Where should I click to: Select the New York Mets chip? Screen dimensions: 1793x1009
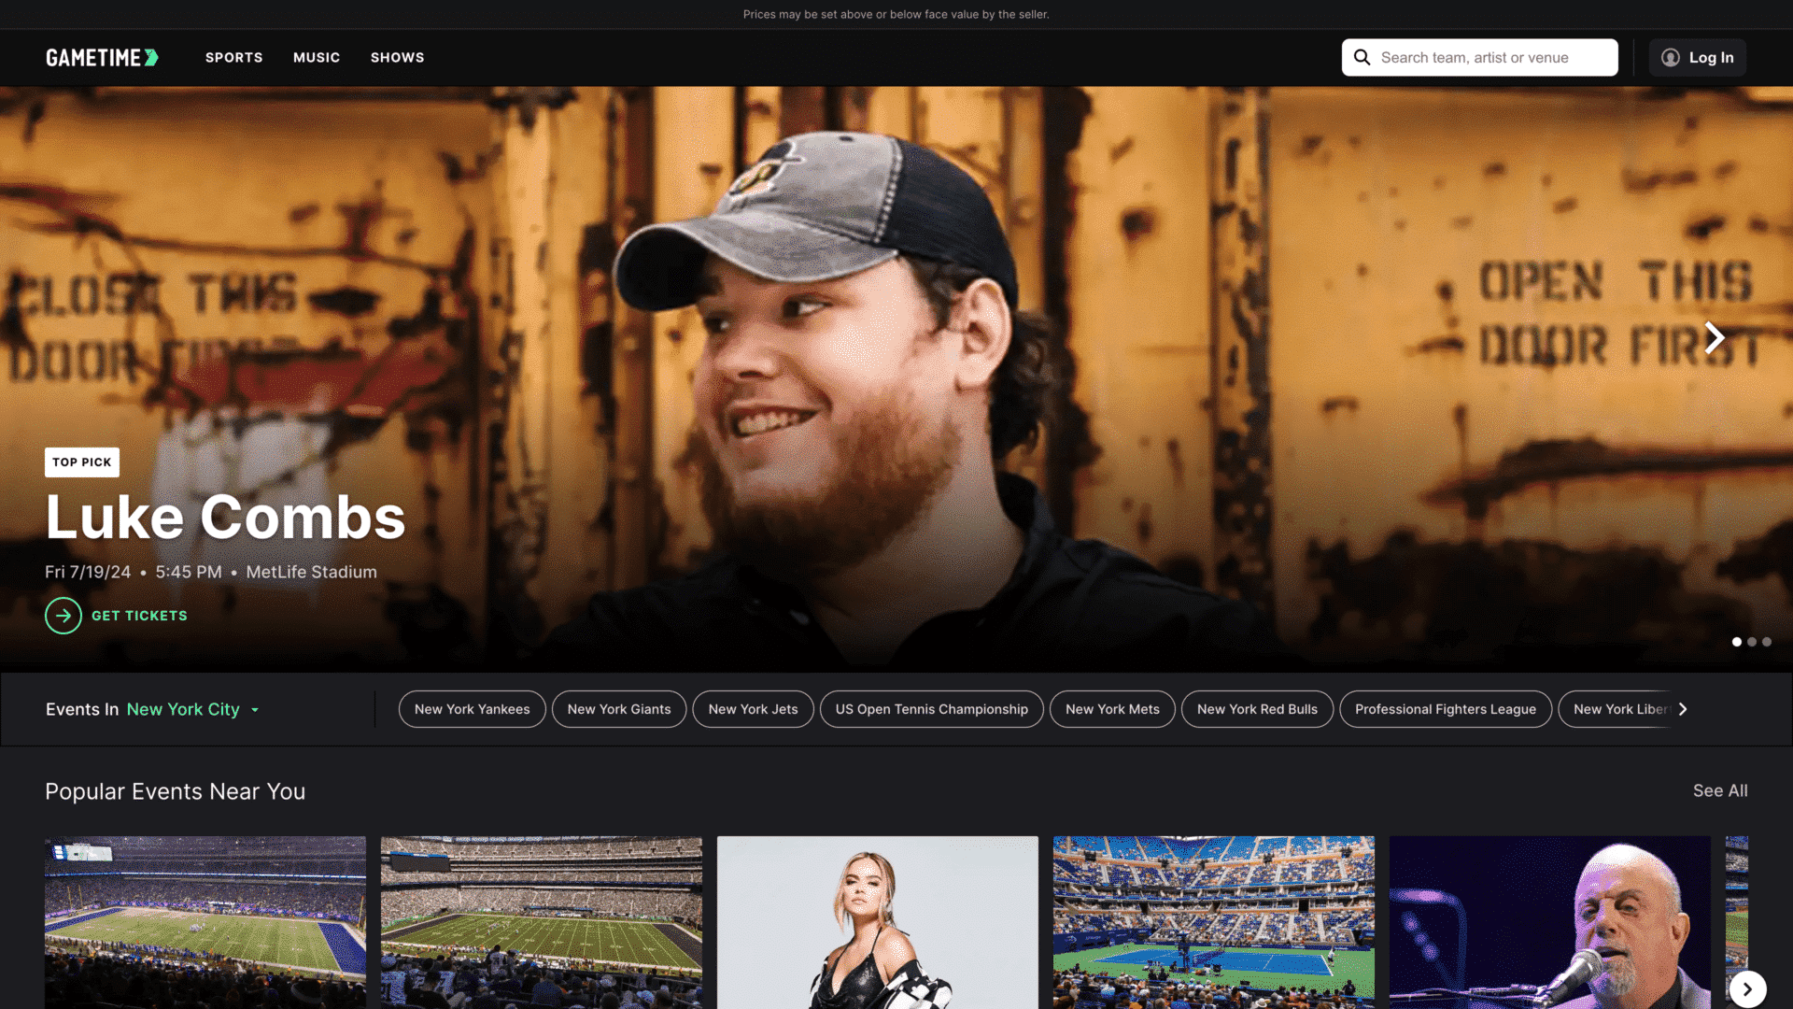point(1112,709)
